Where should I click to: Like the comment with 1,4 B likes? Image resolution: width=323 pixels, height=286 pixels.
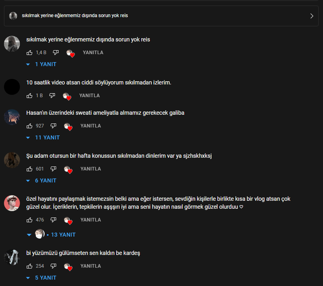(x=29, y=53)
